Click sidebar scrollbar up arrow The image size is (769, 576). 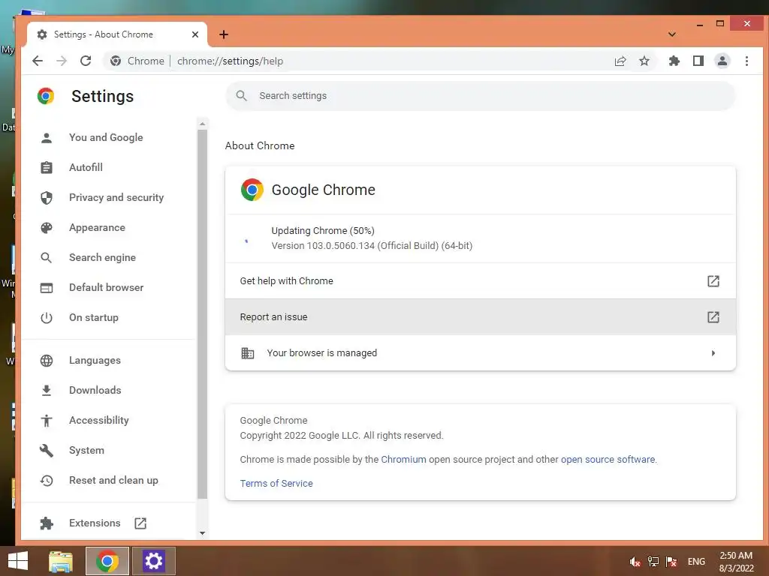pos(203,124)
